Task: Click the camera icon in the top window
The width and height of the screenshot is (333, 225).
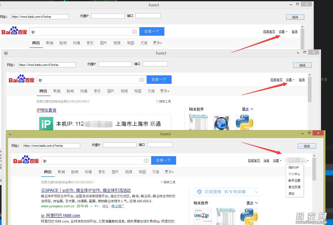Action: point(134,31)
